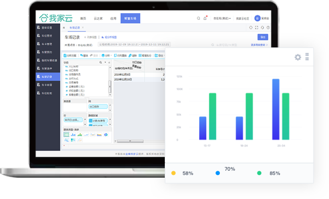Select the area chart type icon
The image size is (329, 199).
pos(99,135)
